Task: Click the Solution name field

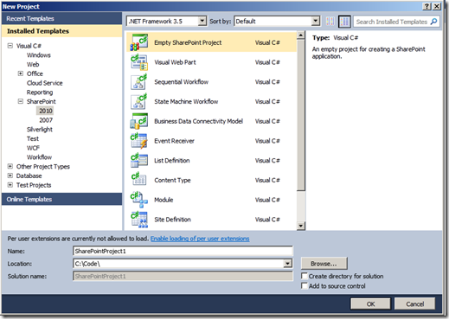Action: tap(183, 276)
